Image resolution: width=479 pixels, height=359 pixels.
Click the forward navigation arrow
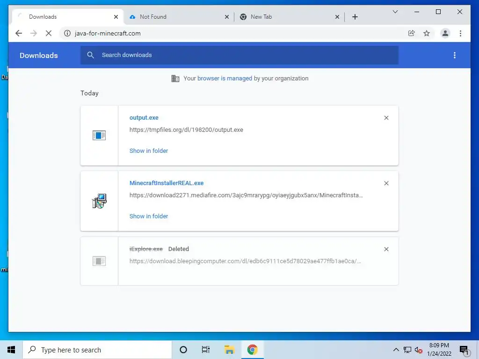(x=34, y=33)
